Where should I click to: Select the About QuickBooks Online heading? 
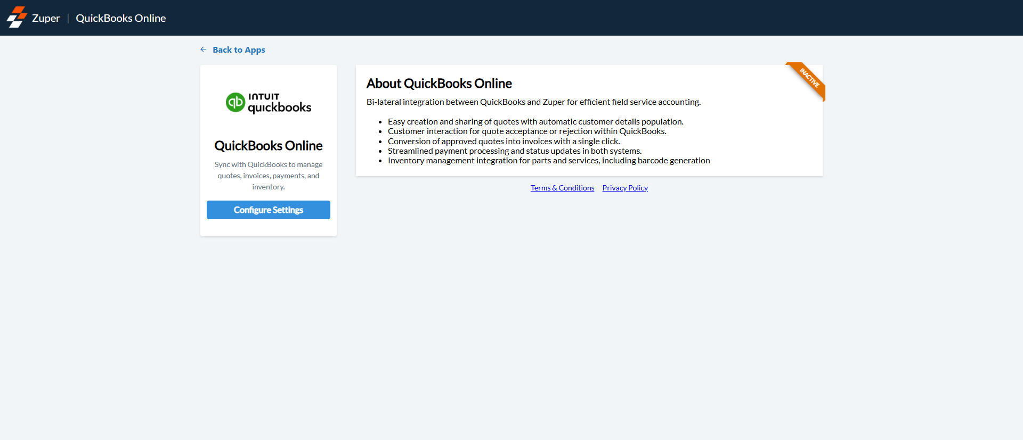point(439,84)
